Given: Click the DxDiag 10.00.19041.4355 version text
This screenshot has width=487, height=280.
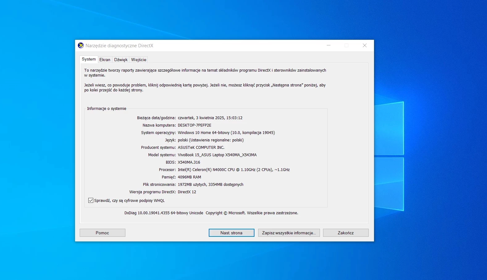Looking at the screenshot, I should 164,213.
